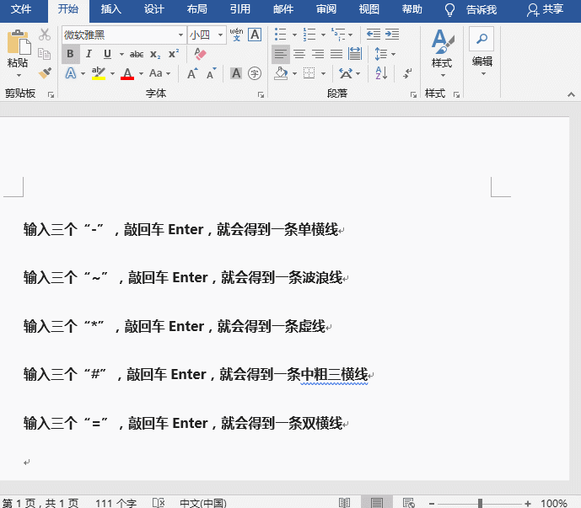Apply paragraph shading paint bucket
Viewport: 581px width, 508px height.
(x=281, y=73)
